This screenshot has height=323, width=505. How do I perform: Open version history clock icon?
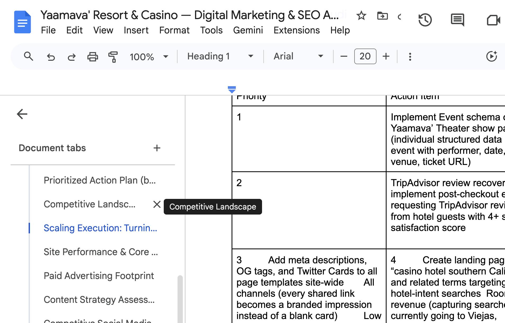tap(425, 20)
